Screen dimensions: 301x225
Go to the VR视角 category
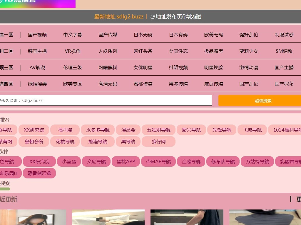click(73, 51)
